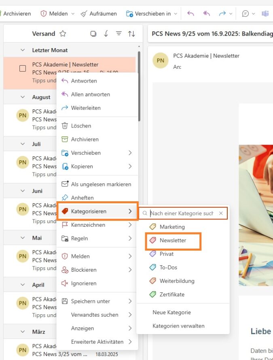Image resolution: width=273 pixels, height=360 pixels.
Task: Click the select-mode icon beside the star
Action: pos(93,34)
